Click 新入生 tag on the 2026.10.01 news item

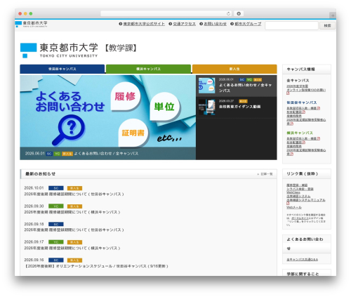coord(74,188)
